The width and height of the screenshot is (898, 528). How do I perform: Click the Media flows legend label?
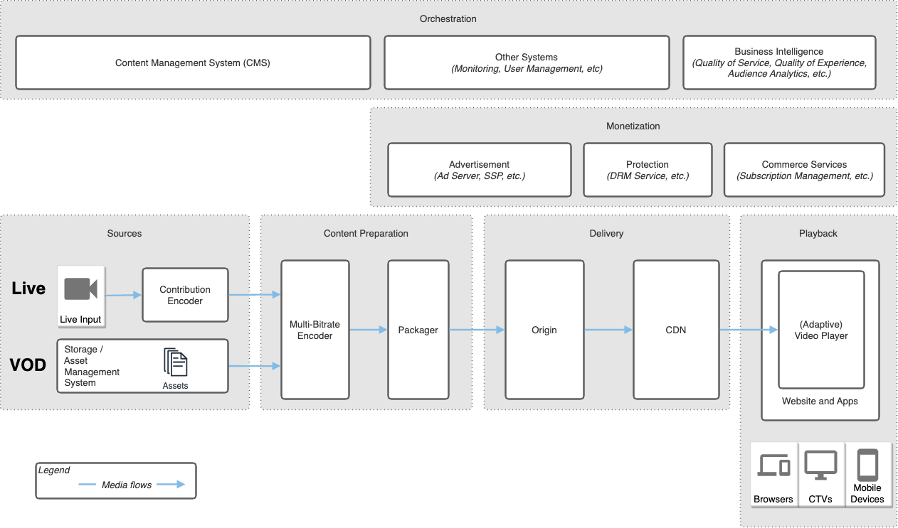coord(127,485)
